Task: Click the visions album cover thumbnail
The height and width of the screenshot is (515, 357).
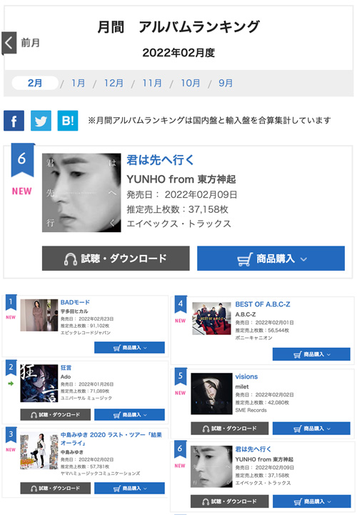Action: (x=211, y=394)
